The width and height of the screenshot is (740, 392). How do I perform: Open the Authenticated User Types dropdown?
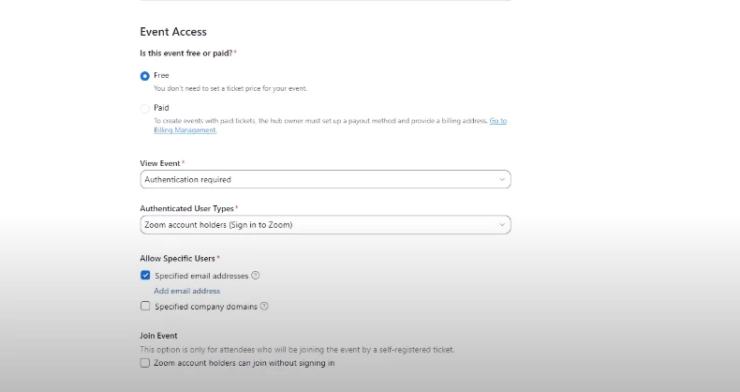(x=318, y=225)
